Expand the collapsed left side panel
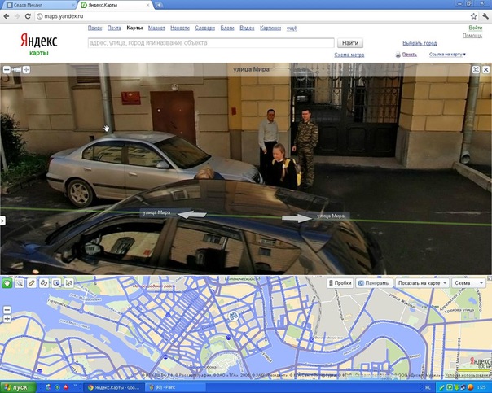The image size is (492, 393). 2,221
